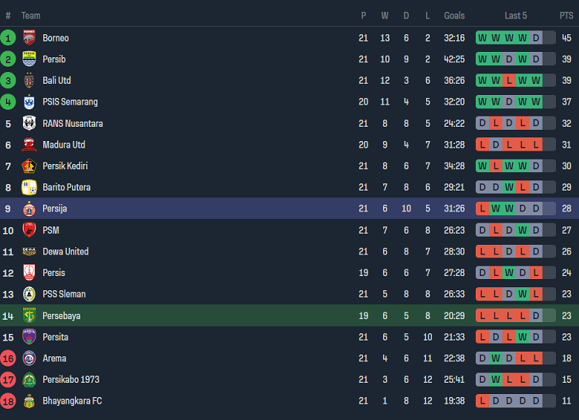Click the Persik Kediri team badge
The height and width of the screenshot is (420, 579).
point(29,166)
